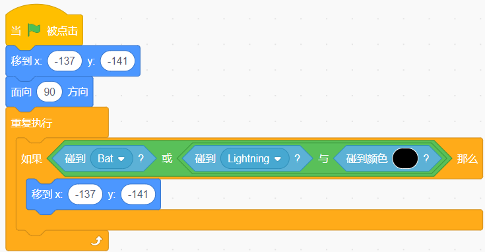Click the green flag icon in hat block

(x=34, y=30)
